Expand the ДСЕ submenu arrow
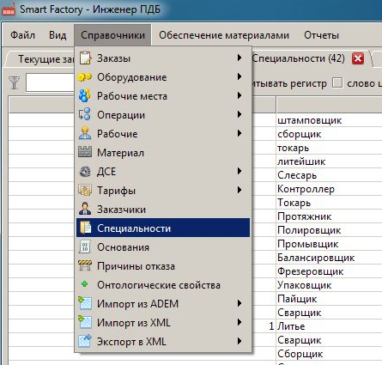 240,171
